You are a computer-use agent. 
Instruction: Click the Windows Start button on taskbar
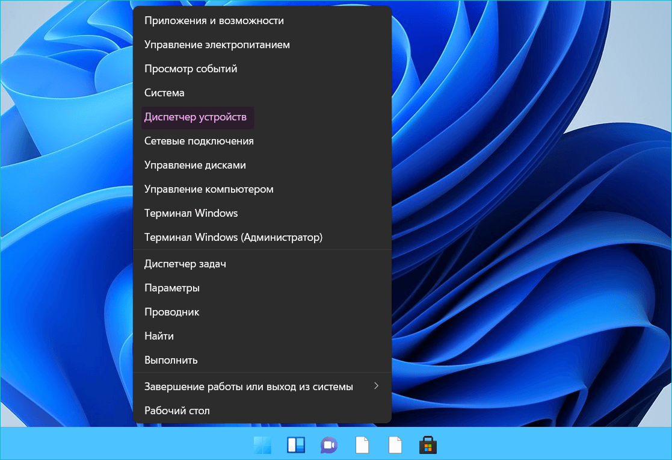point(262,445)
